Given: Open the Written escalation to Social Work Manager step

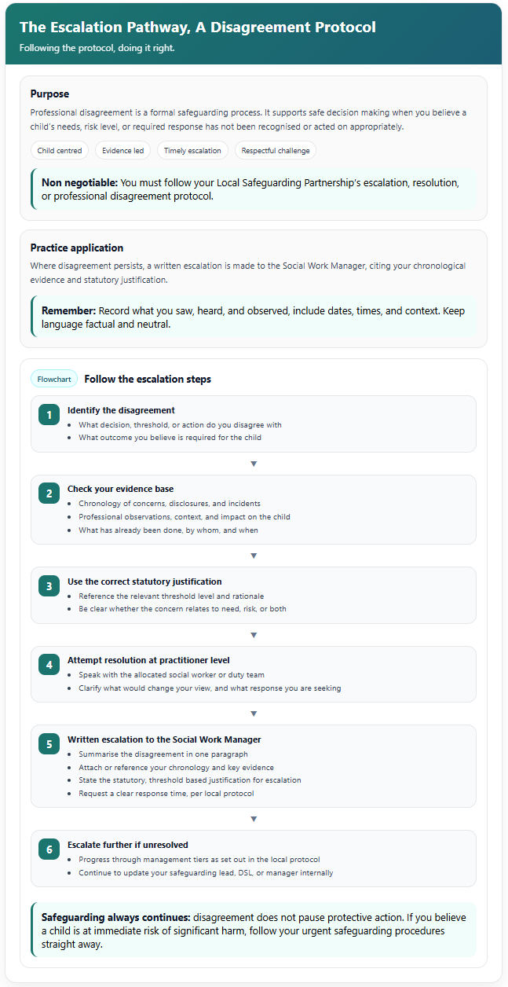Looking at the screenshot, I should (x=254, y=766).
